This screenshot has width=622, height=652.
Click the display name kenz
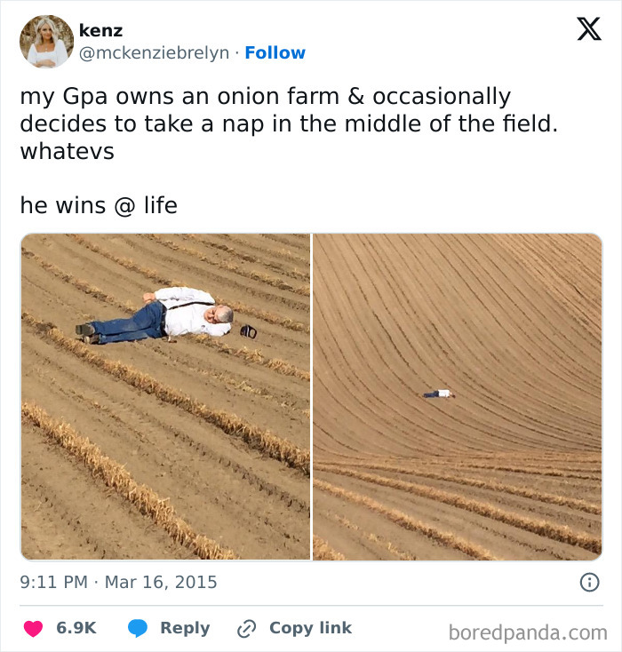[100, 30]
